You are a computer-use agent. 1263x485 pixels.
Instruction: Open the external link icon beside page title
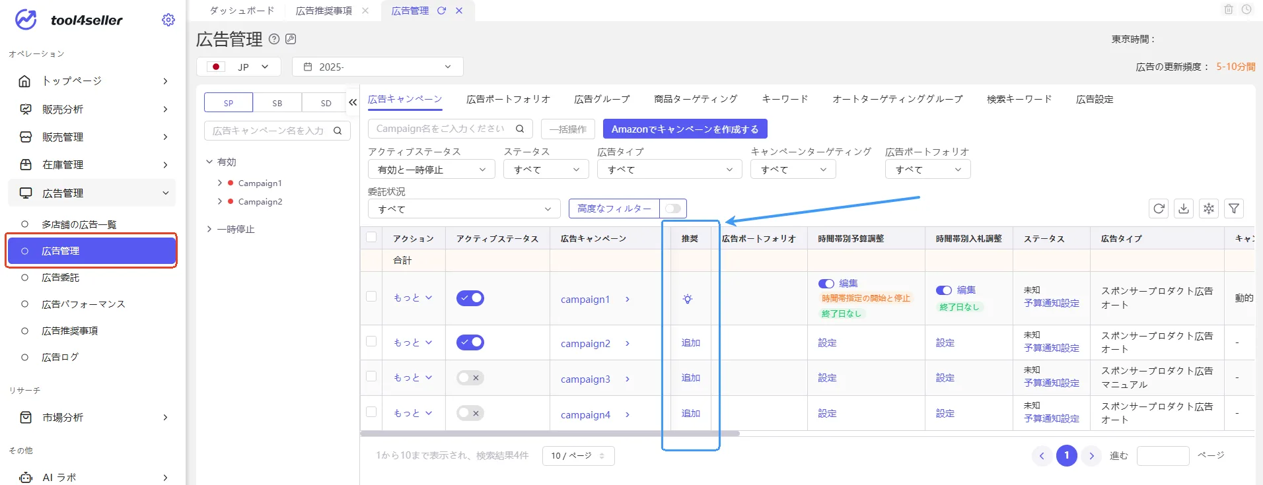291,39
